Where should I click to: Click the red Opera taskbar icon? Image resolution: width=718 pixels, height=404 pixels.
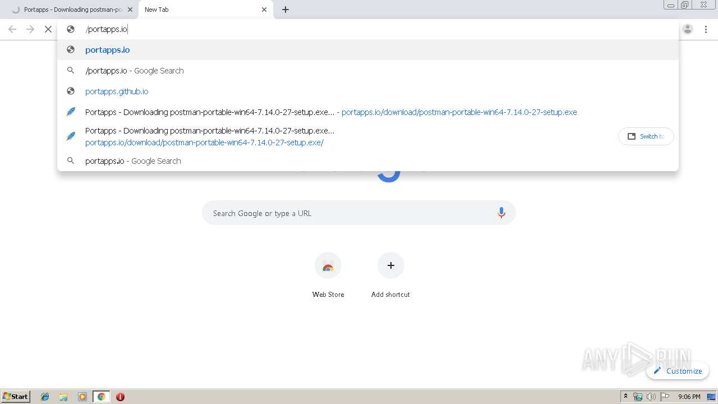pos(120,397)
